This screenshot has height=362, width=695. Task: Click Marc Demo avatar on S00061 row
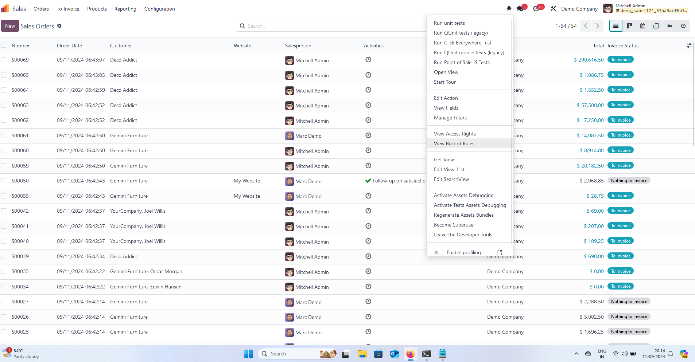click(290, 136)
